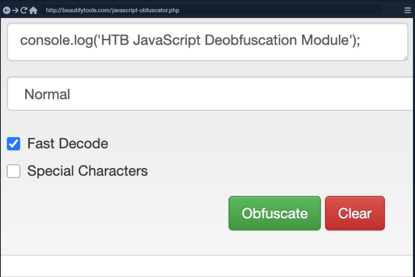Navigate back using the browser back arrow

(6, 10)
